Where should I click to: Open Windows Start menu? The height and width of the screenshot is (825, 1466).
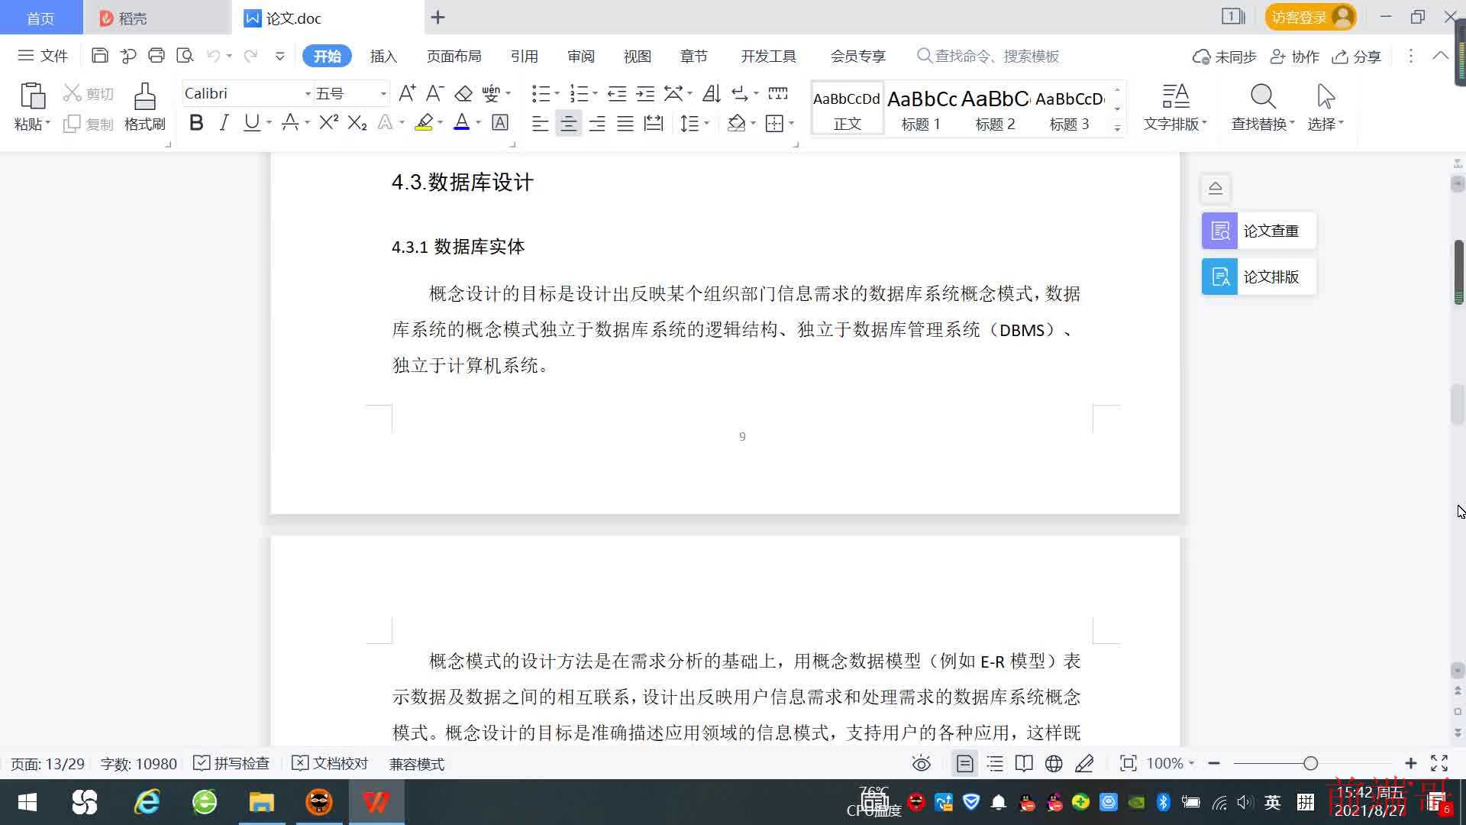click(27, 802)
